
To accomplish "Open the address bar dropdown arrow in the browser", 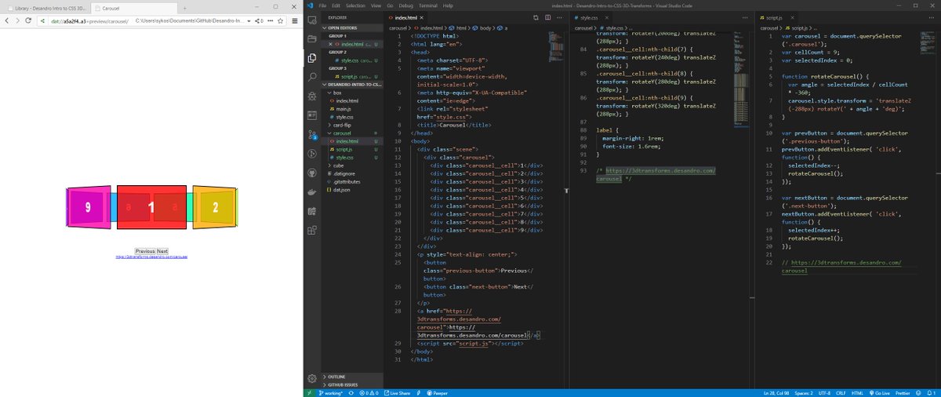I will click(x=249, y=21).
